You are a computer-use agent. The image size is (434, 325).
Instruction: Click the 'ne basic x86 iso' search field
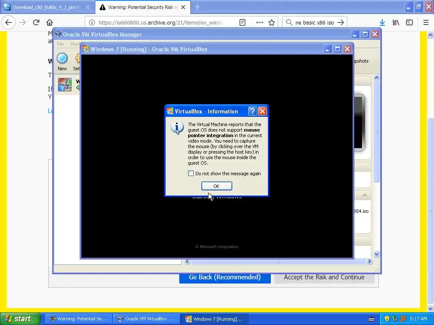pyautogui.click(x=314, y=22)
